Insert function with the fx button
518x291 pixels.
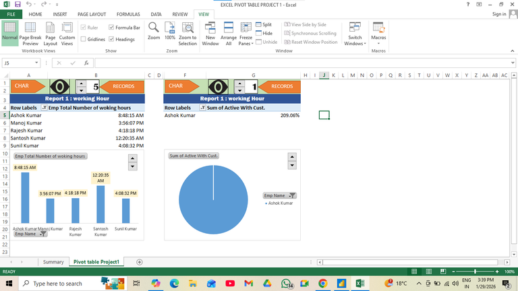(x=86, y=63)
